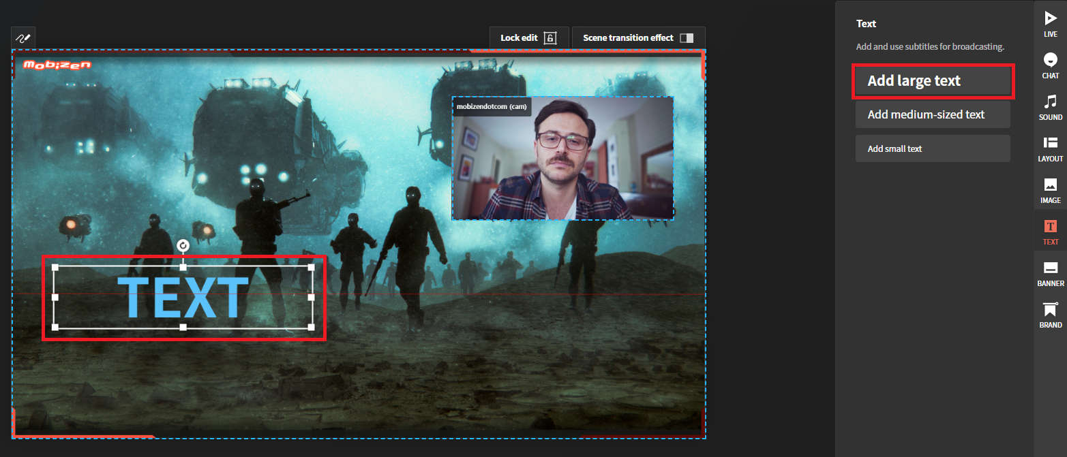
Task: Click Add small text
Action: [x=933, y=148]
